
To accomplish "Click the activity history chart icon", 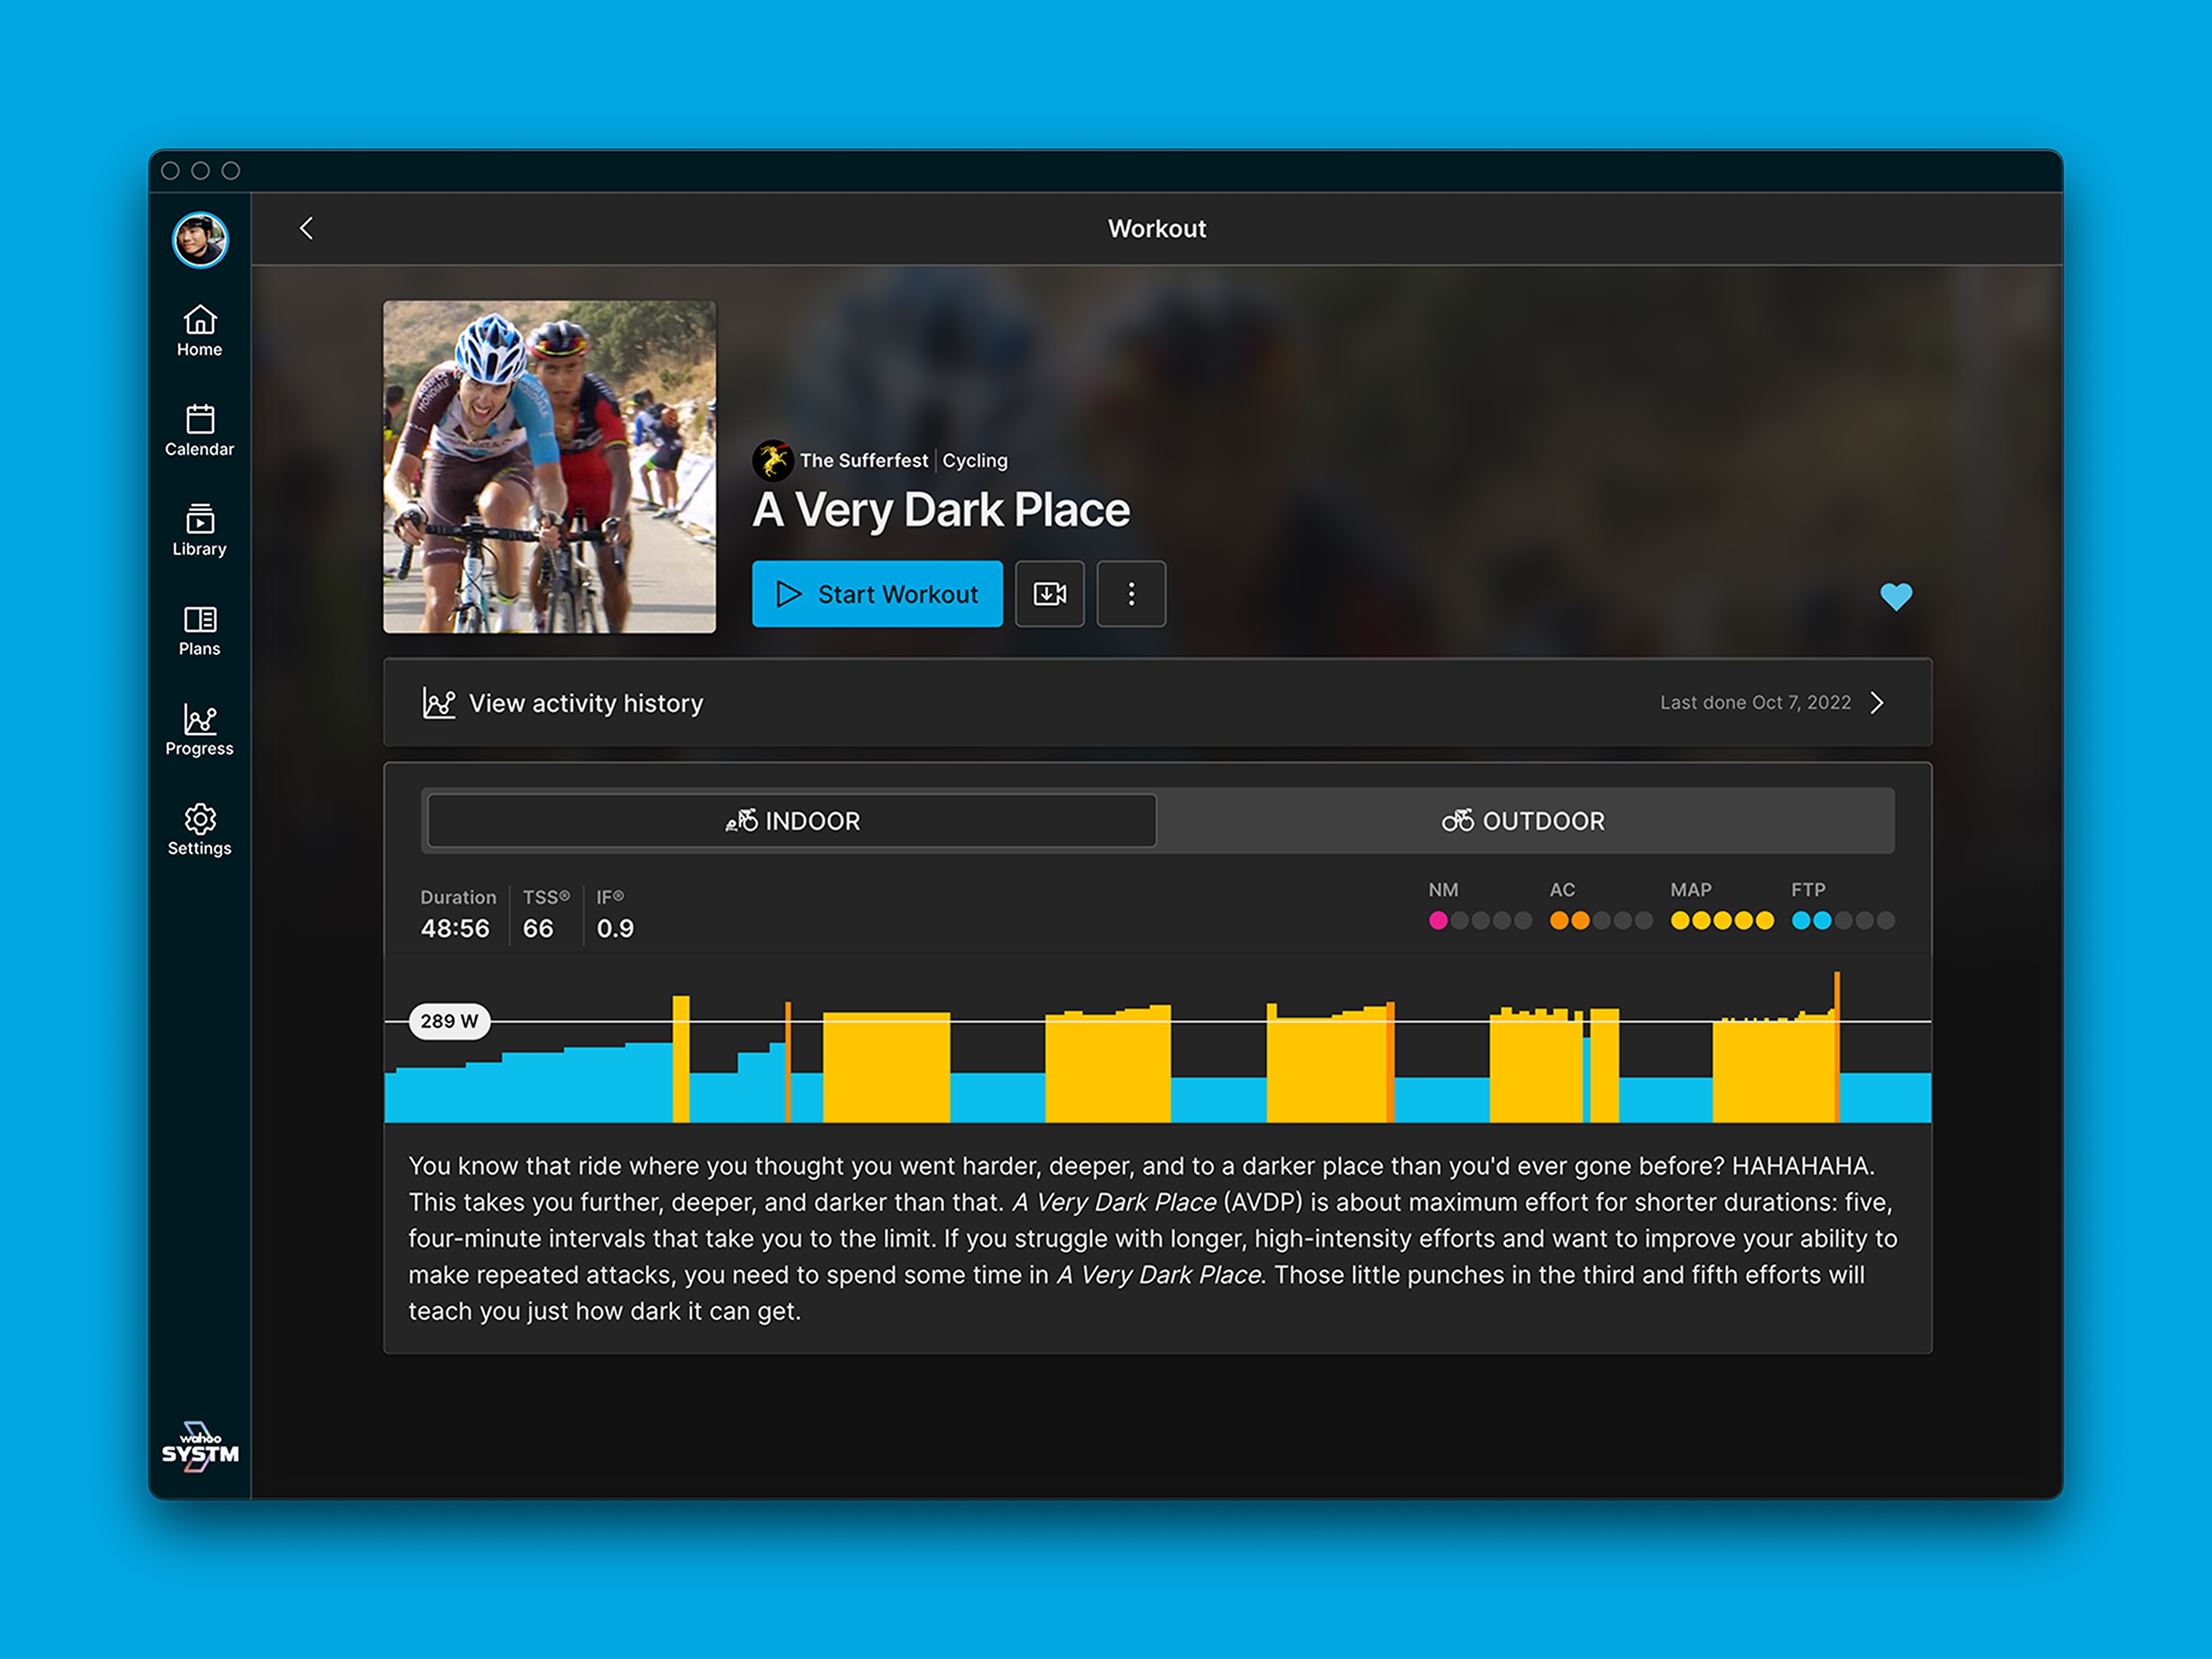I will click(x=439, y=703).
